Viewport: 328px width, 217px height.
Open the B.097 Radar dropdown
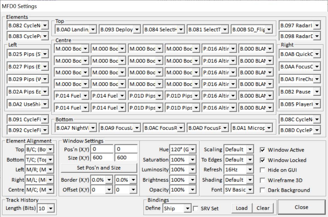(300, 25)
